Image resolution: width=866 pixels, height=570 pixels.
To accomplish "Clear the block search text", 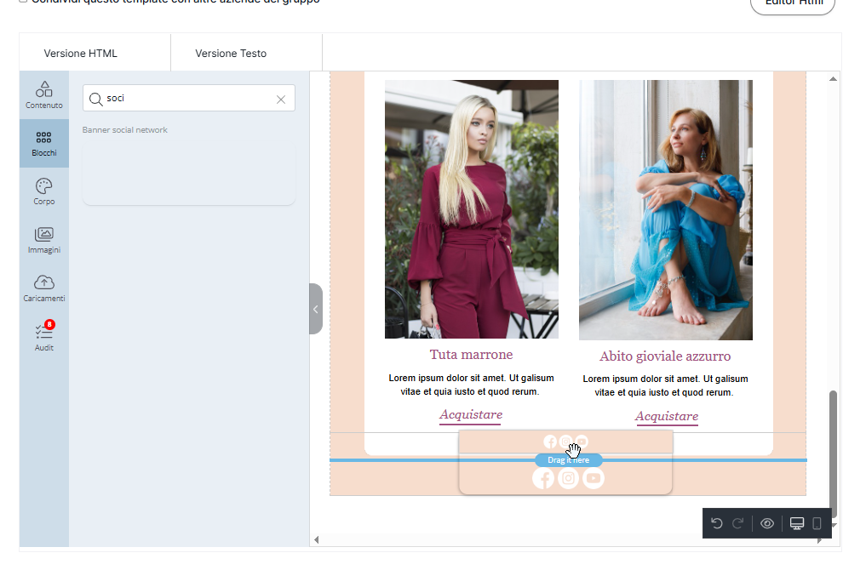I will coord(281,99).
